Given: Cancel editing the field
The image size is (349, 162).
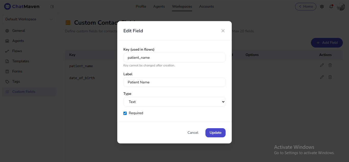Looking at the screenshot, I should (193, 132).
